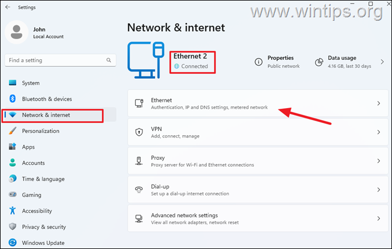Click the Dial-up phone icon
392x249 pixels.
[139, 190]
